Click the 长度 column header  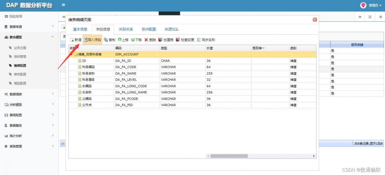pyautogui.click(x=228, y=48)
